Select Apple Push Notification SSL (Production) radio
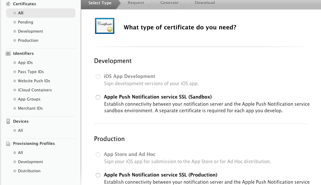Viewport: 321px width, 185px height. [x=98, y=175]
